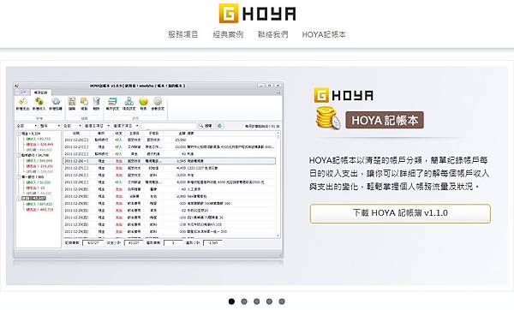Select the table row with amount -4,455
Screen dimensions: 514x310
coord(169,168)
